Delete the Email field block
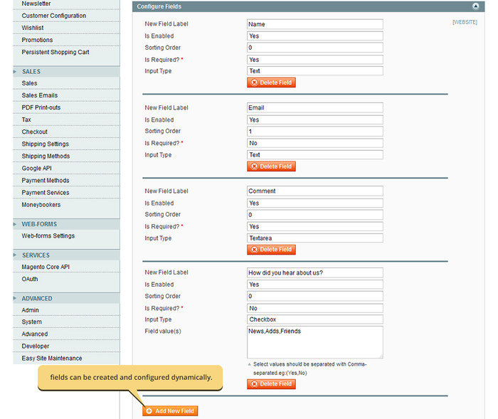Screen dimensions: 498x419 point(271,166)
